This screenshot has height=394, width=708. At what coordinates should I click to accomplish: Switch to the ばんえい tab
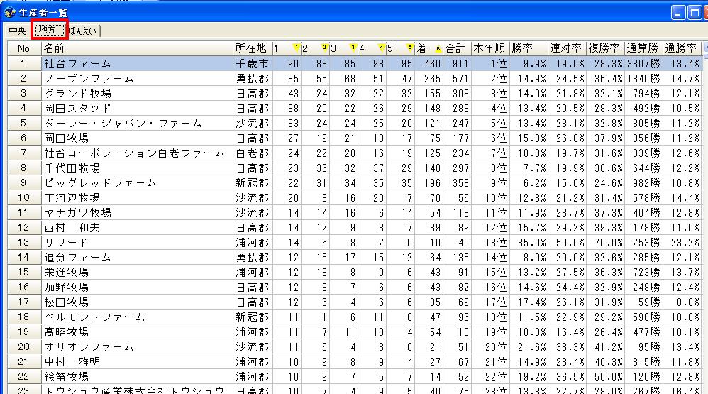[82, 31]
